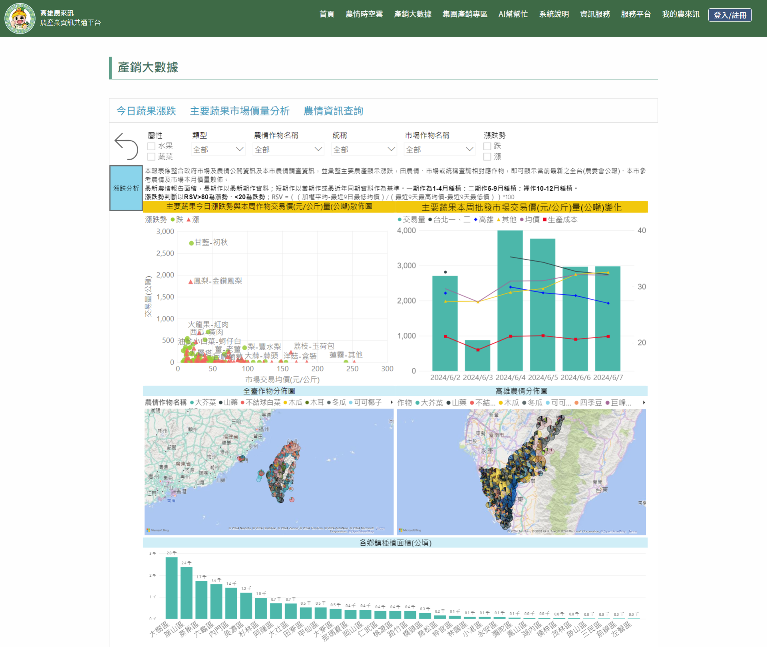
Task: Tick the 跌 trend checkbox
Action: click(487, 146)
